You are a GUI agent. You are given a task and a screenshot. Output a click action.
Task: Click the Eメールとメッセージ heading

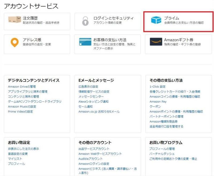pyautogui.click(x=96, y=80)
